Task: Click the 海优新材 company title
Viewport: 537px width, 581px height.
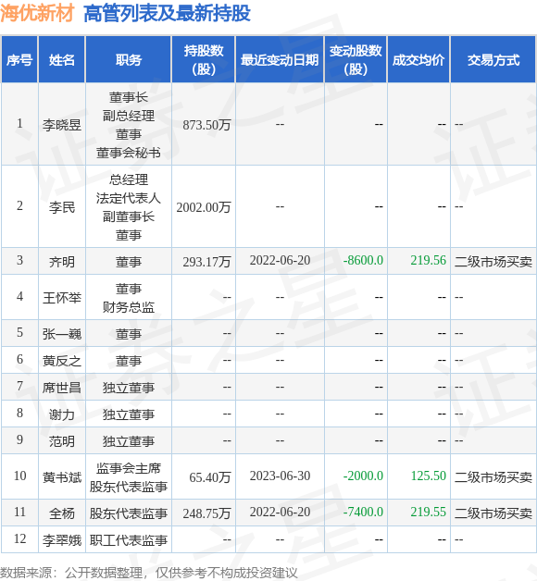Action: (37, 13)
